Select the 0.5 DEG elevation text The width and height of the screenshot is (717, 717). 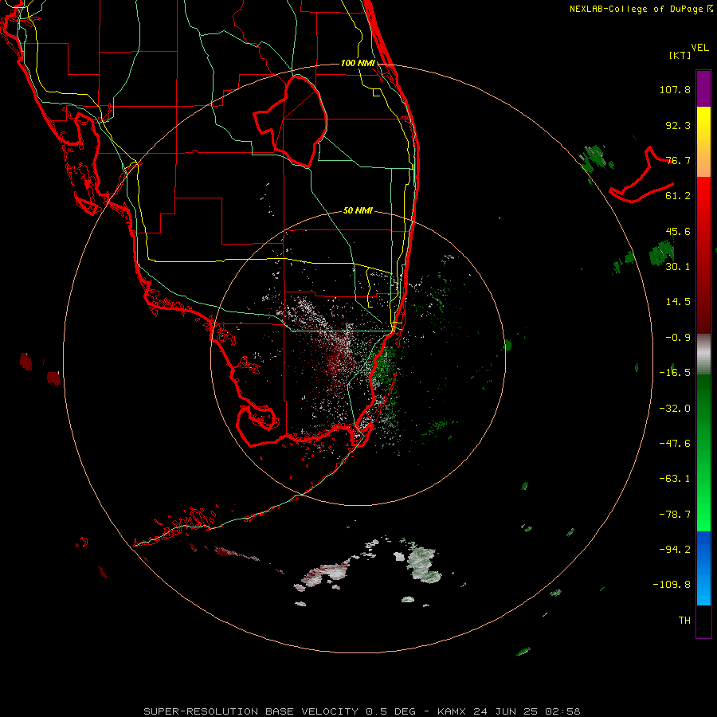(390, 711)
